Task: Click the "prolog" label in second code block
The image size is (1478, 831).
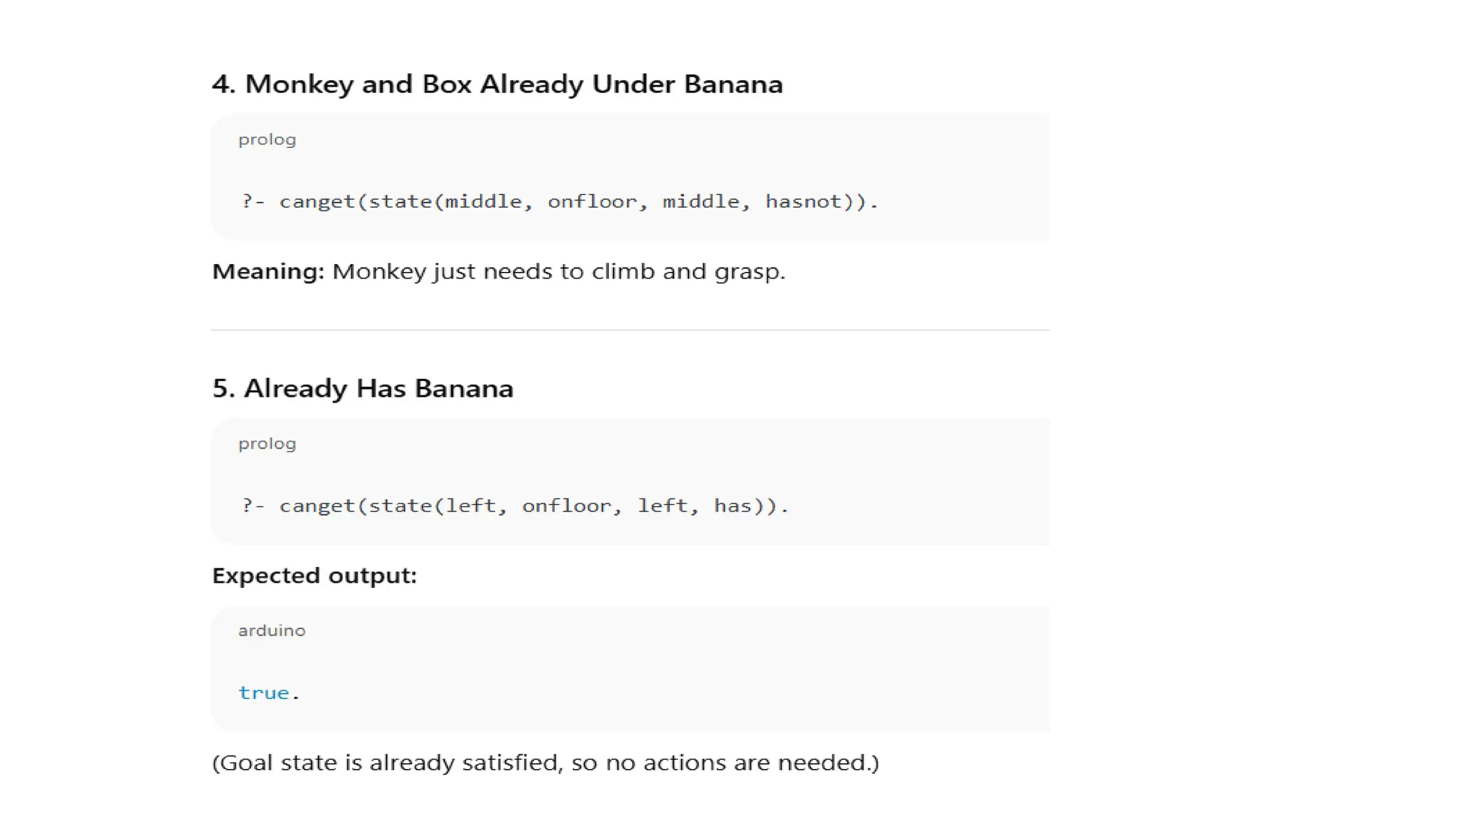Action: pyautogui.click(x=267, y=444)
